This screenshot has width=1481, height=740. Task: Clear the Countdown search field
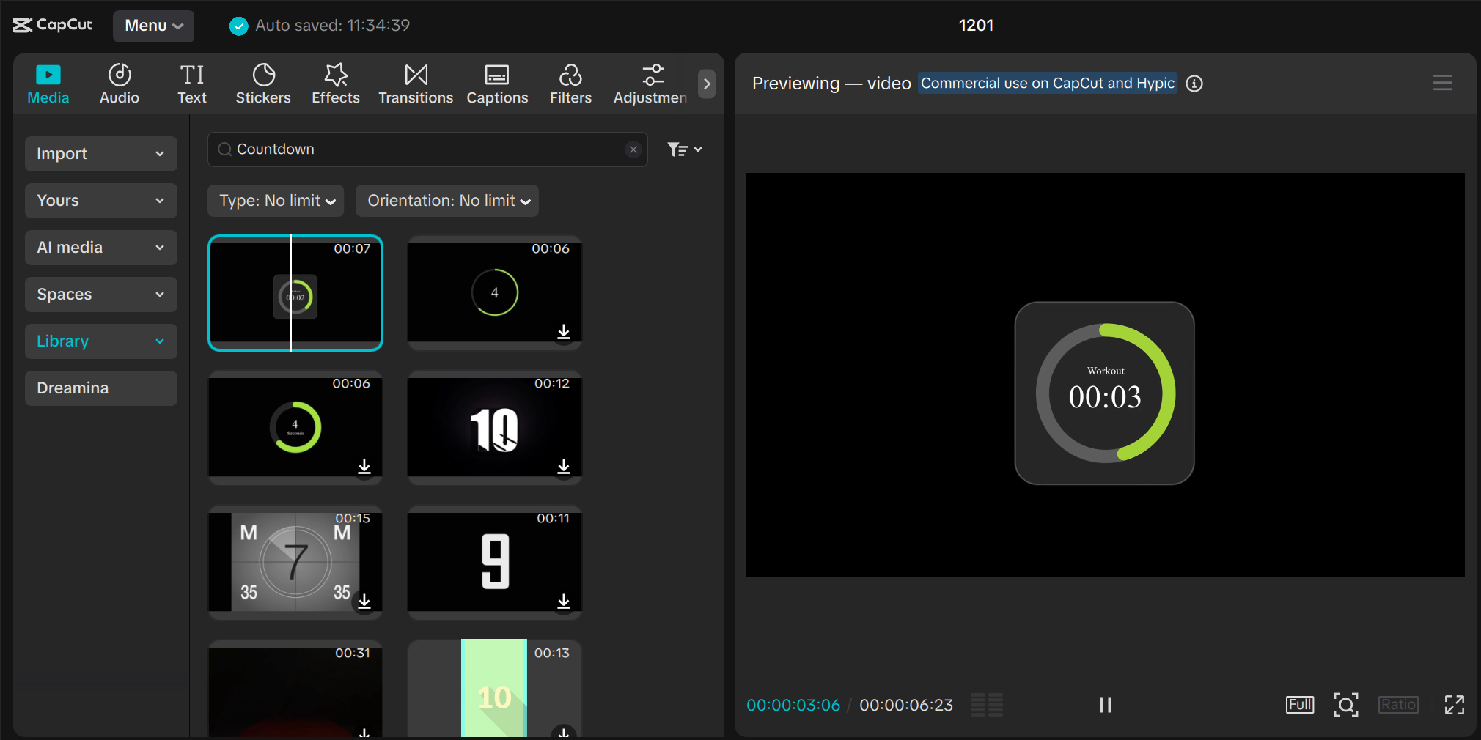pos(633,149)
